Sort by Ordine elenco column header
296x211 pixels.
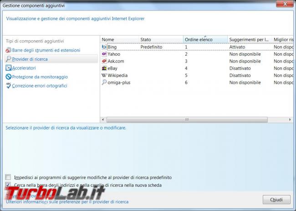click(205, 40)
